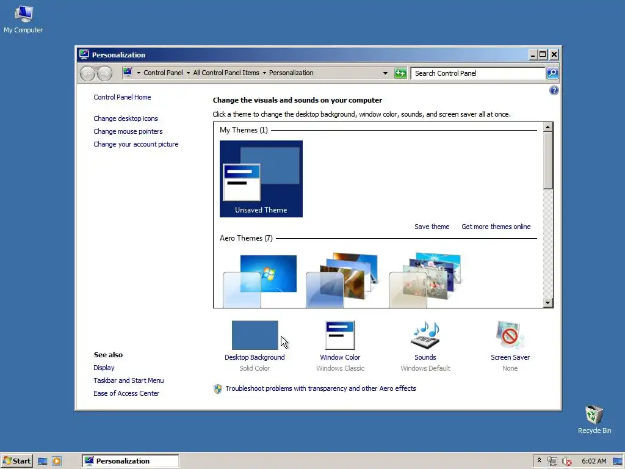Click the Sounds label
The height and width of the screenshot is (469, 625).
(x=425, y=357)
